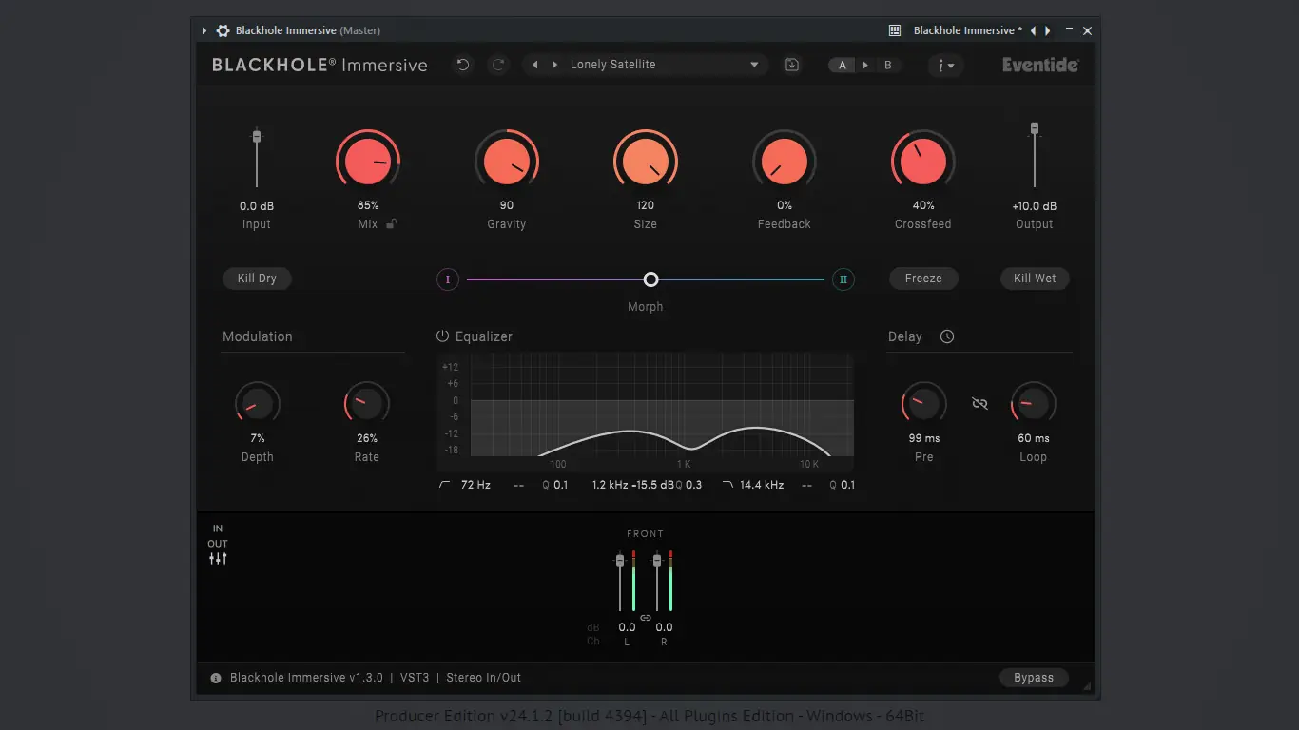This screenshot has height=730, width=1299.
Task: Activate Kill Dry
Action: click(x=257, y=278)
